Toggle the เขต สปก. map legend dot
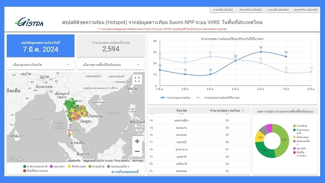The image size is (325, 183). click(x=51, y=167)
